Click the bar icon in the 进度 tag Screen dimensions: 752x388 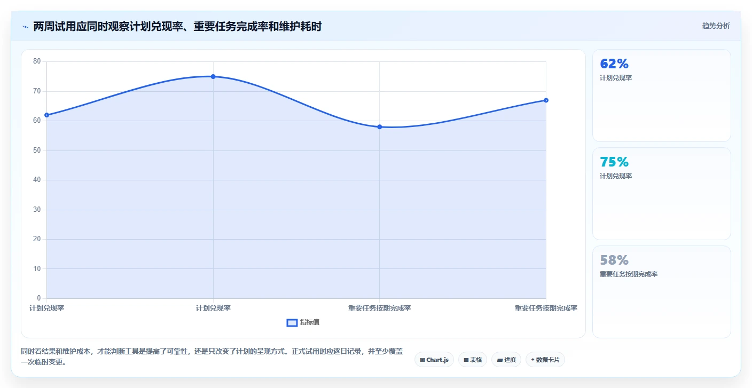click(499, 360)
